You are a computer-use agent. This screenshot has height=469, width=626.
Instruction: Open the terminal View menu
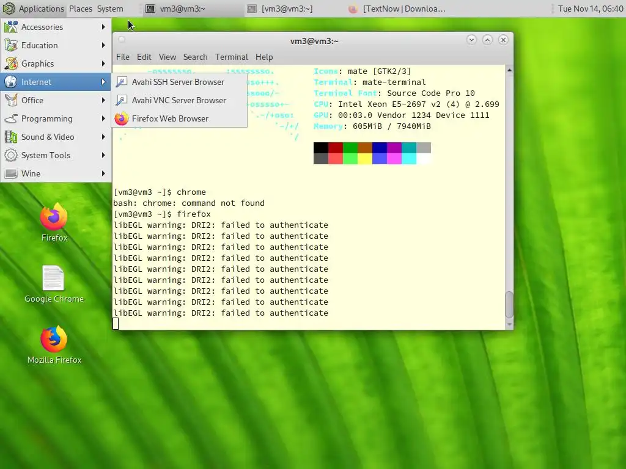168,57
